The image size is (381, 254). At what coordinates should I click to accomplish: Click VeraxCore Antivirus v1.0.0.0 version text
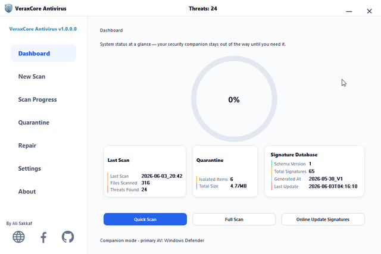(x=43, y=29)
